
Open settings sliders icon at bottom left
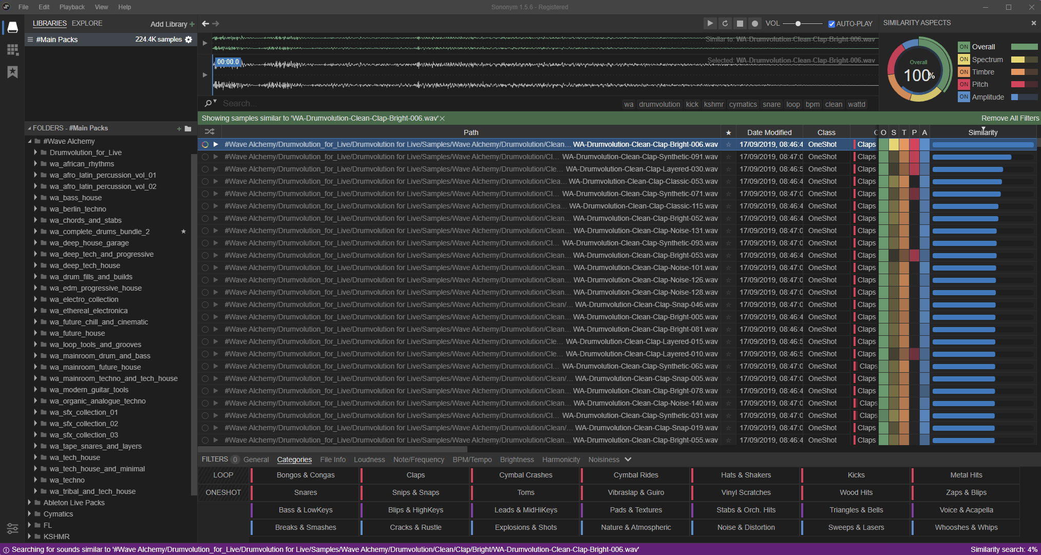pos(12,528)
